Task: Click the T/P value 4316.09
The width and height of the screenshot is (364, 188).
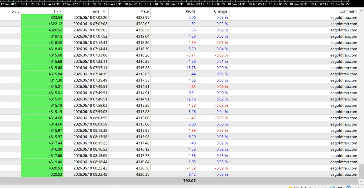Action: tap(55, 149)
